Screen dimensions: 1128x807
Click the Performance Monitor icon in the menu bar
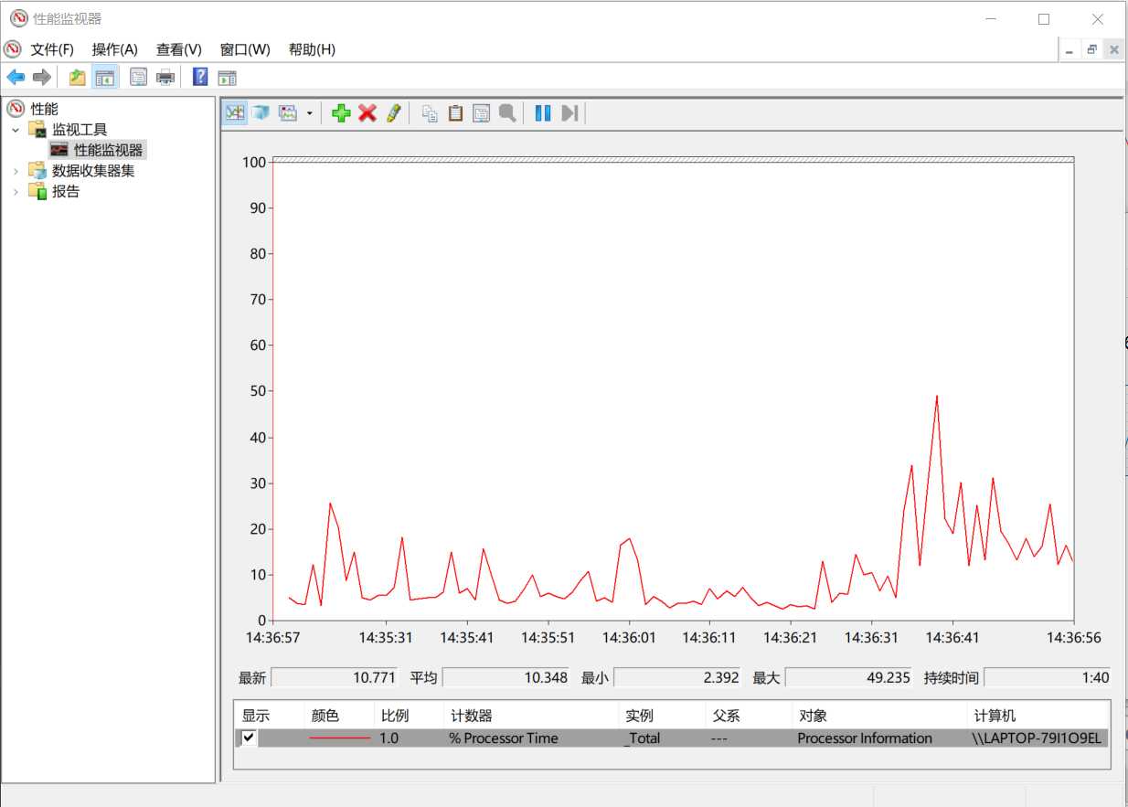click(x=13, y=49)
